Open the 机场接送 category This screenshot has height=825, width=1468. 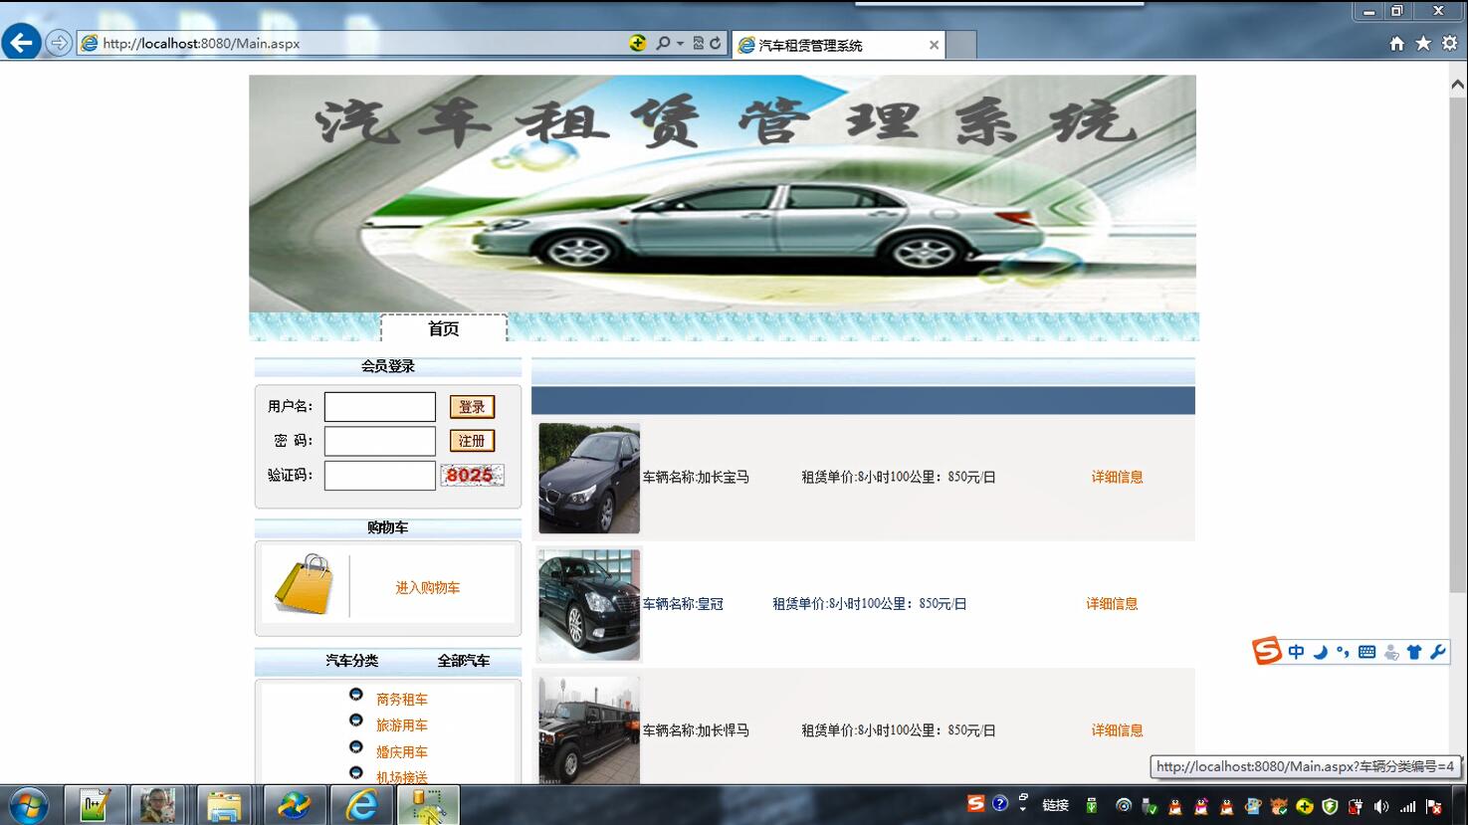[x=402, y=777]
